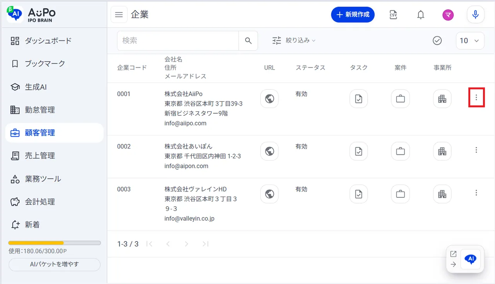495x284 pixels.
Task: Activate the microphone voice input
Action: 476,15
